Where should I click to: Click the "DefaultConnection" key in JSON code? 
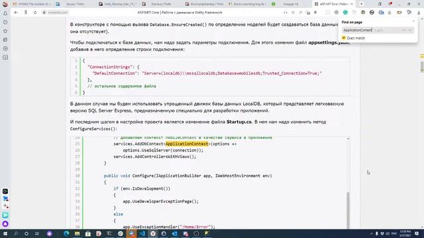[114, 73]
